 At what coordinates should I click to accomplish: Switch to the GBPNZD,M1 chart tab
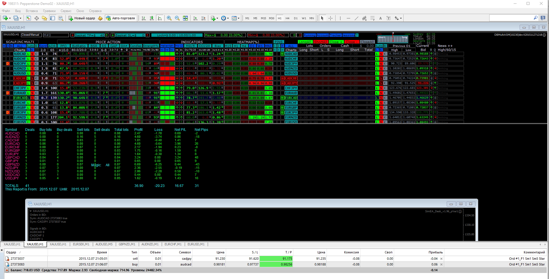(x=127, y=244)
